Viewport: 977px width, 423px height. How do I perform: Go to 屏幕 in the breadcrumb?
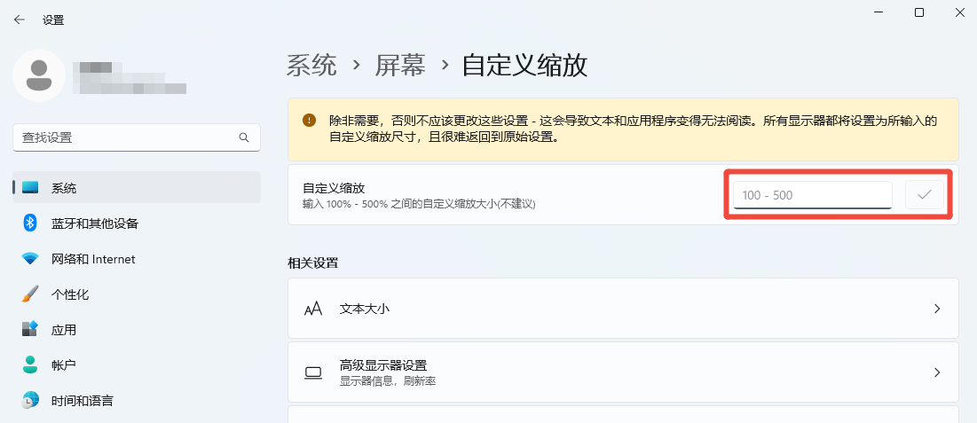tap(400, 66)
